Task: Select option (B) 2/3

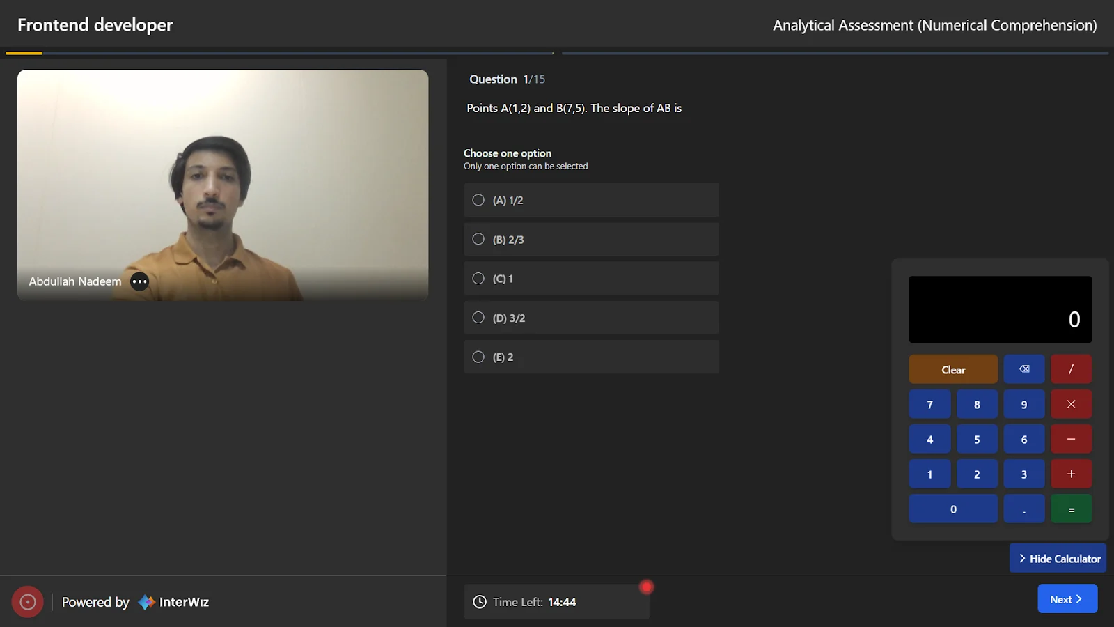Action: (x=591, y=239)
